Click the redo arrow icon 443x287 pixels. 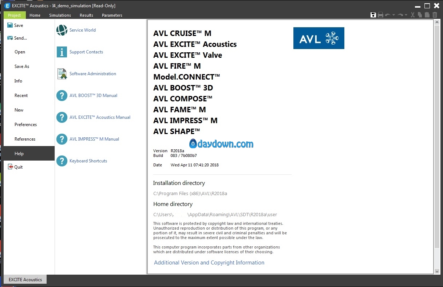point(400,15)
